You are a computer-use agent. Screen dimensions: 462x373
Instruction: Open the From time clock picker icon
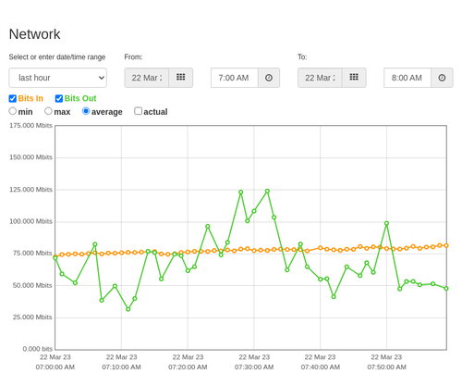pos(269,78)
